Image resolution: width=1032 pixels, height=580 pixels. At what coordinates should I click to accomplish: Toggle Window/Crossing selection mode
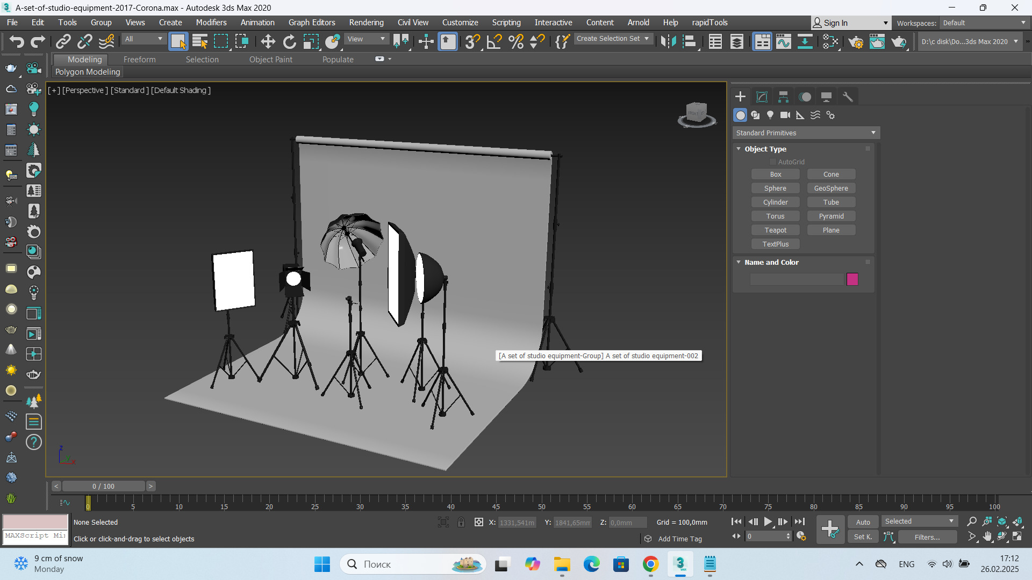tap(242, 41)
